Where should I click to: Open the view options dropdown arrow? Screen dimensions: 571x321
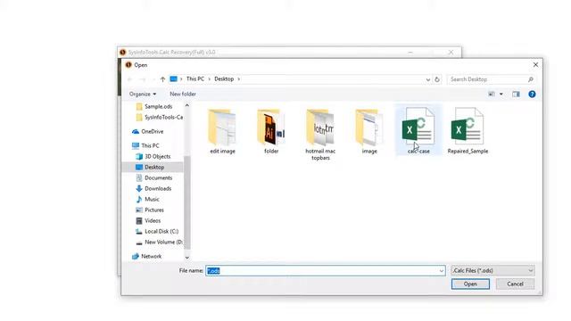tap(501, 94)
